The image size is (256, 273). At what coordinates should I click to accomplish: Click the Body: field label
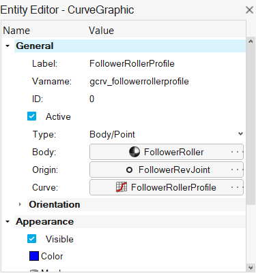[x=44, y=152]
